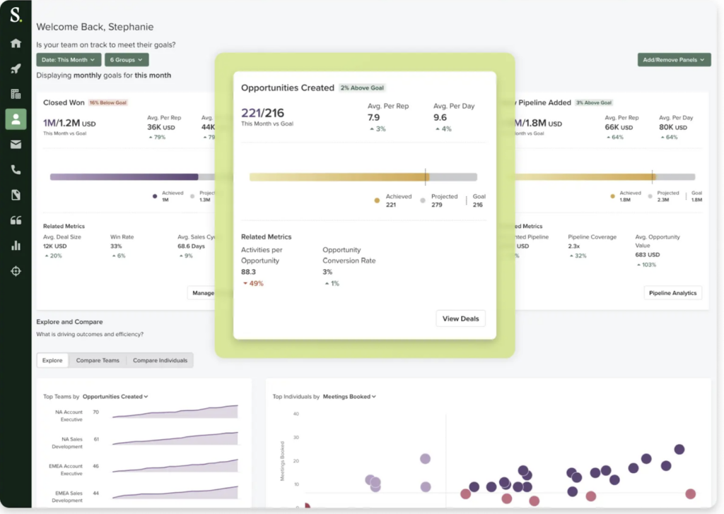Switch to Compare Individuals tab
The image size is (724, 514).
pos(160,361)
